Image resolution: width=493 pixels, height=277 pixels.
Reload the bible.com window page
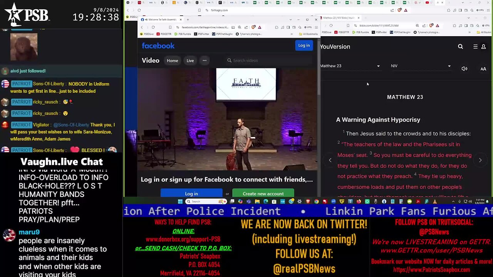click(x=331, y=25)
